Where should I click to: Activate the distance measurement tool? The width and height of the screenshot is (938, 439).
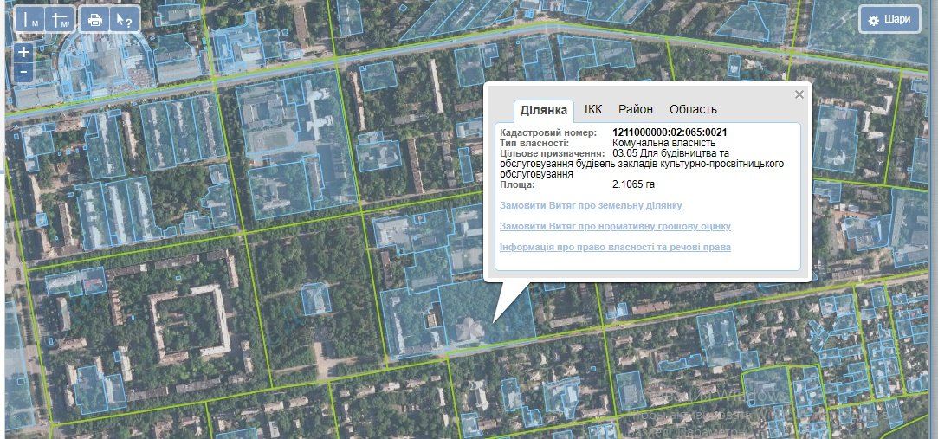click(31, 19)
